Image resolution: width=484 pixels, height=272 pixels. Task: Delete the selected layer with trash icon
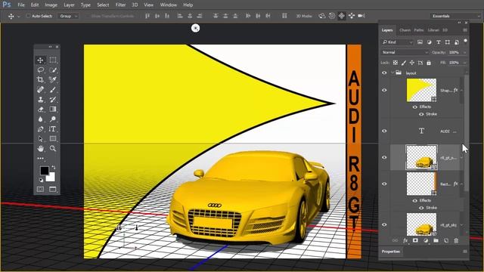click(x=456, y=240)
